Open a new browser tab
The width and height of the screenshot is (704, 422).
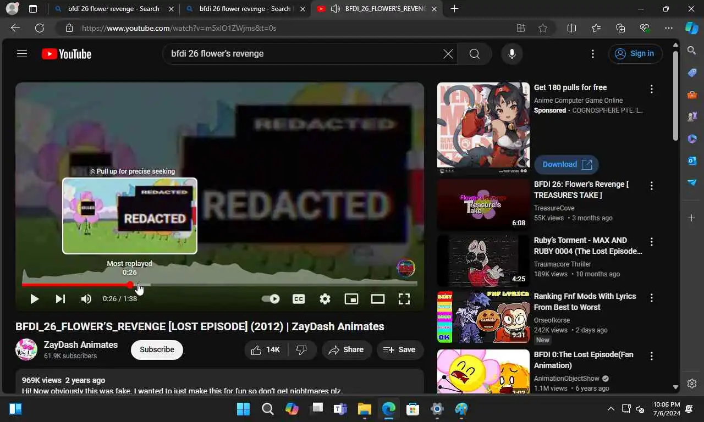454,9
